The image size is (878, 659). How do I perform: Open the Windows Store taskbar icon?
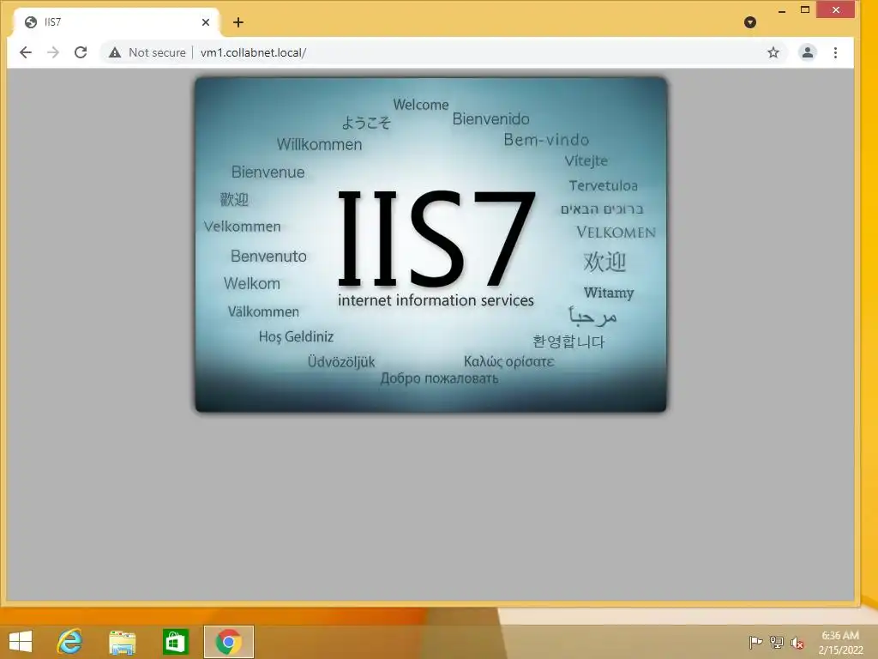[x=175, y=642]
